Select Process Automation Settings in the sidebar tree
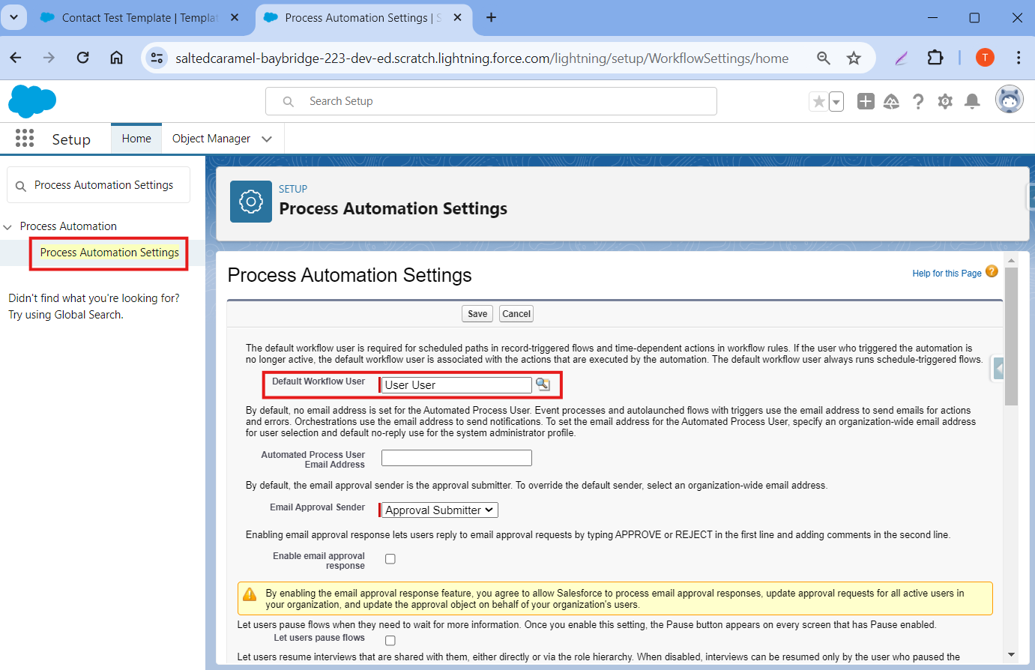This screenshot has height=670, width=1035. click(x=109, y=253)
